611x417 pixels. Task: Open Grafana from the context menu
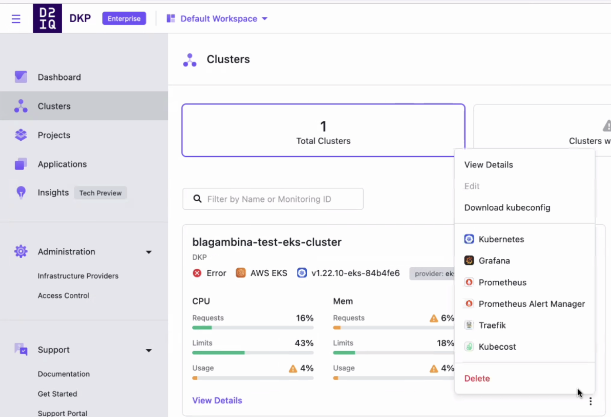(494, 261)
